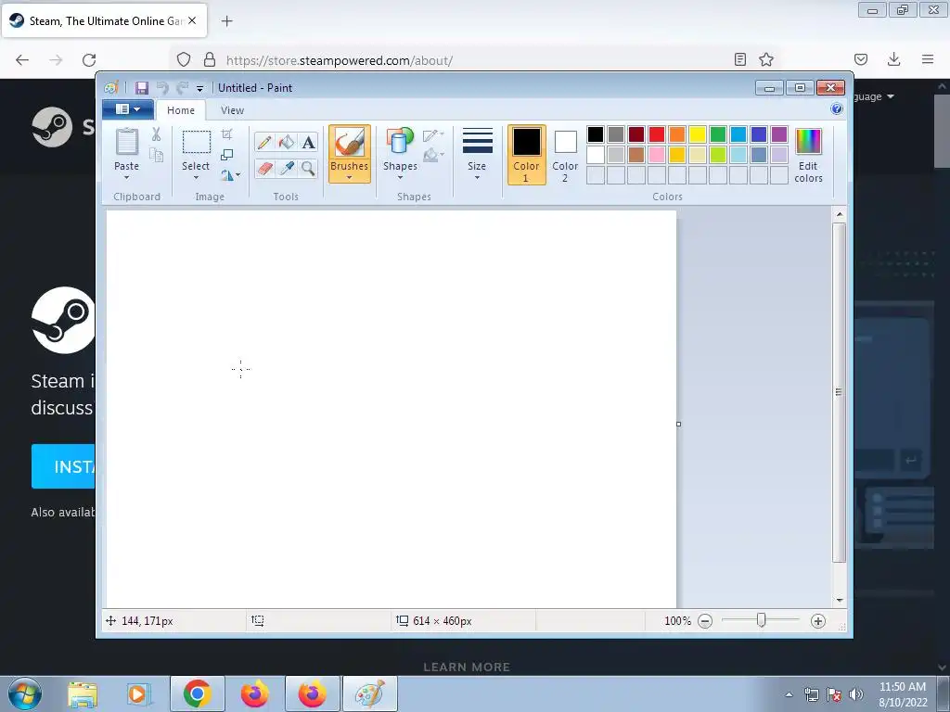Expand the Paste dropdown arrow
950x712 pixels.
tap(126, 177)
